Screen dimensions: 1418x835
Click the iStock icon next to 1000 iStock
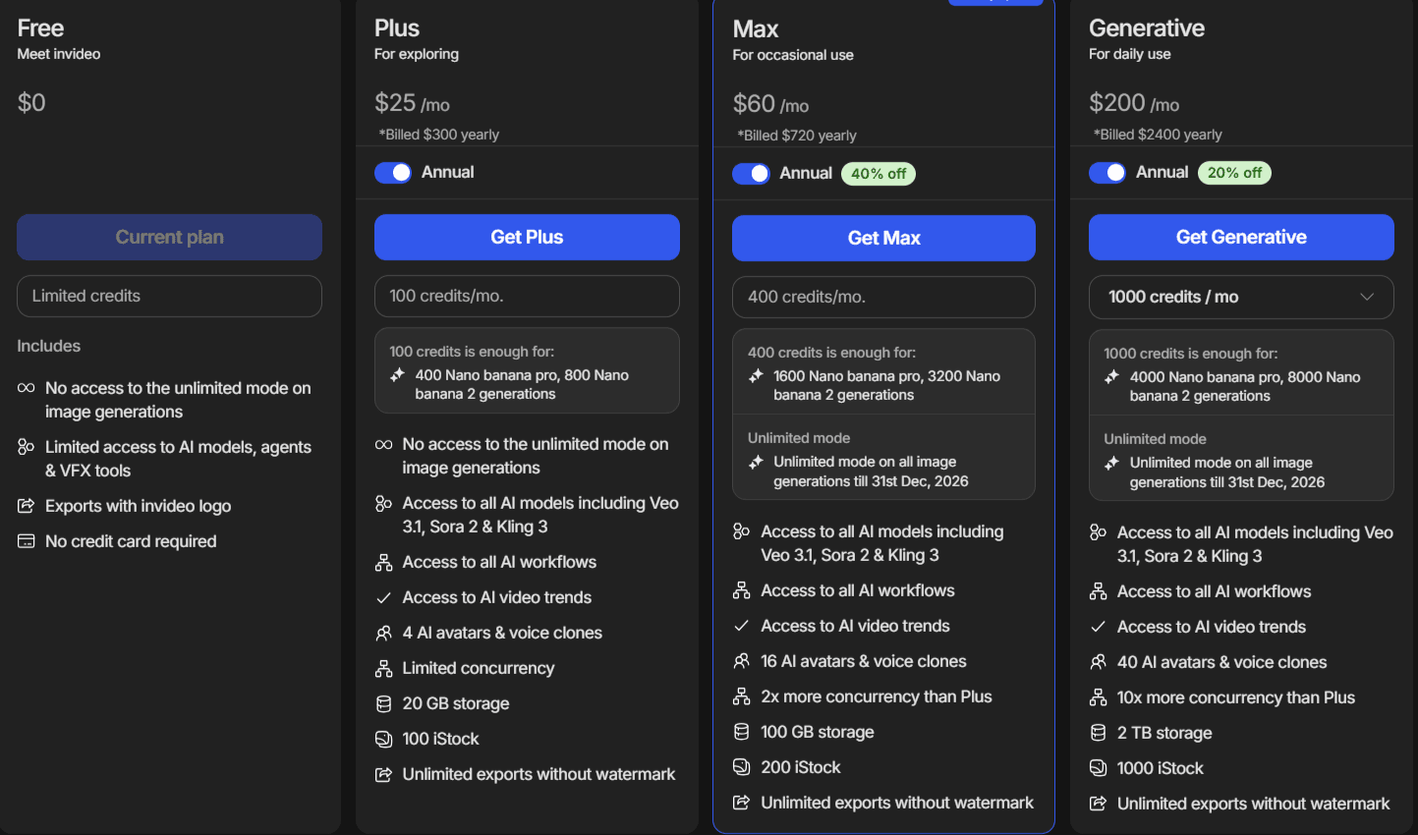click(x=1099, y=768)
